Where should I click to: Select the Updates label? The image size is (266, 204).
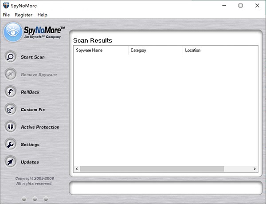point(30,162)
